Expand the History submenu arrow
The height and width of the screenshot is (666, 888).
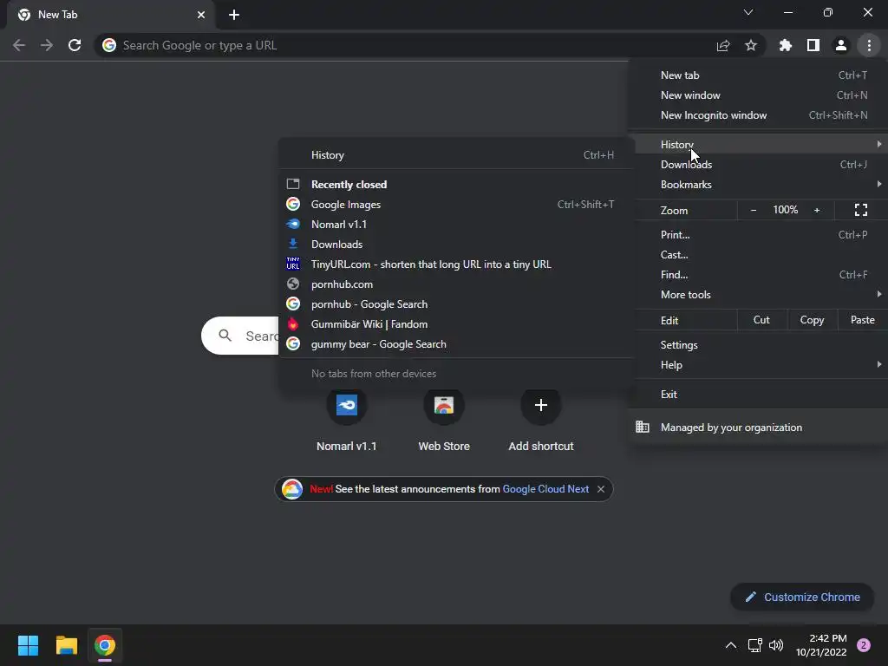point(879,145)
